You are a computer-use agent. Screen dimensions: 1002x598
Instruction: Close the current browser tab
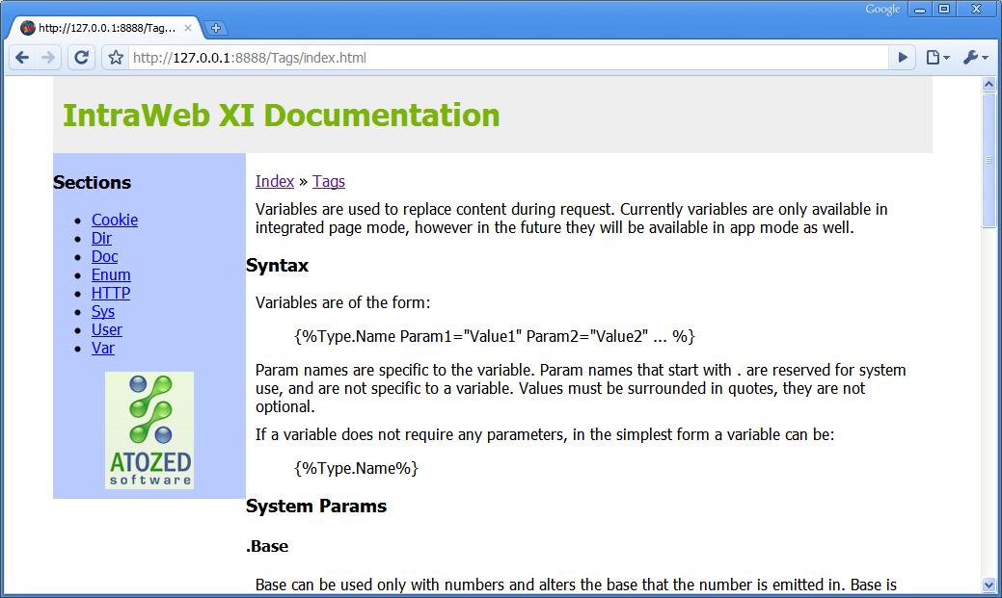pos(188,28)
